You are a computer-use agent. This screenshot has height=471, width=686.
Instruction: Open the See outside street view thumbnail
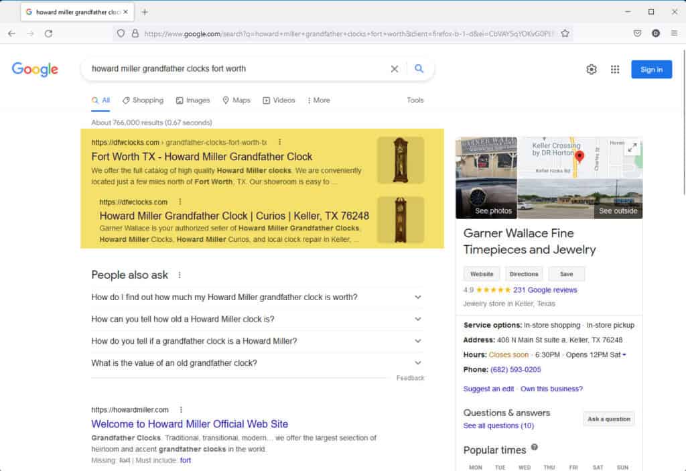[x=580, y=199]
